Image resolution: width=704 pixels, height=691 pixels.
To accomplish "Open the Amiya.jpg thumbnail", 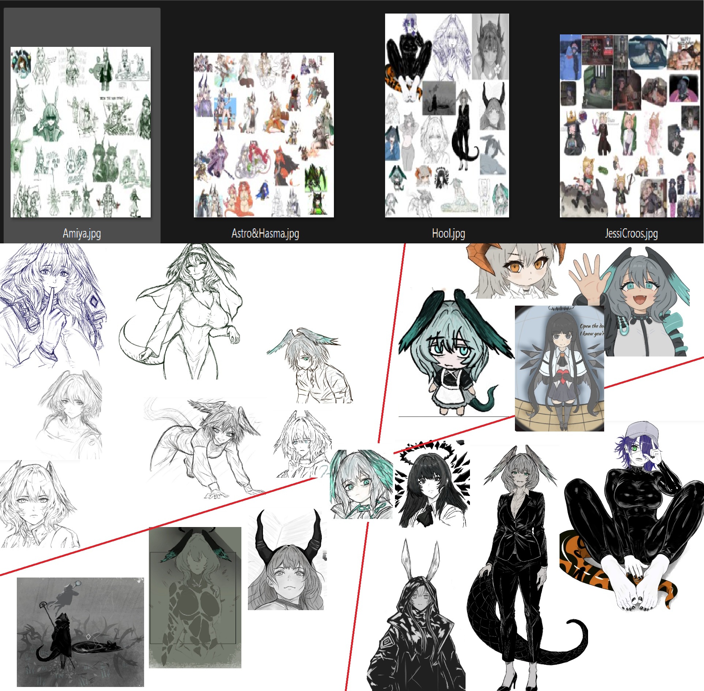I will 80,132.
